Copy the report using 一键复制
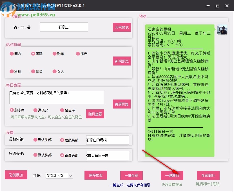 coord(172,175)
